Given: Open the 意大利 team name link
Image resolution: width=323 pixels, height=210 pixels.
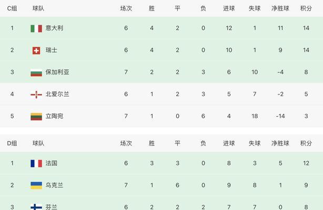Looking at the screenshot, I should point(54,28).
